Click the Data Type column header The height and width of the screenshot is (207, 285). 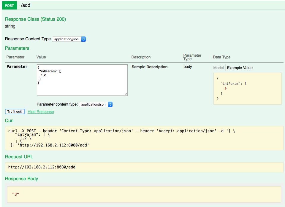[221, 57]
